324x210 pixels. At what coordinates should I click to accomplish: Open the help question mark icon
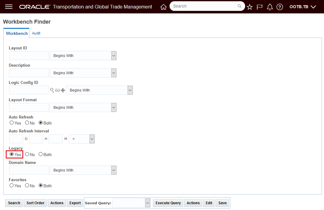(x=280, y=7)
